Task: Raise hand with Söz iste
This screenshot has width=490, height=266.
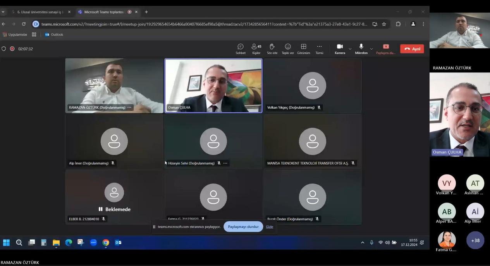Action: (272, 49)
